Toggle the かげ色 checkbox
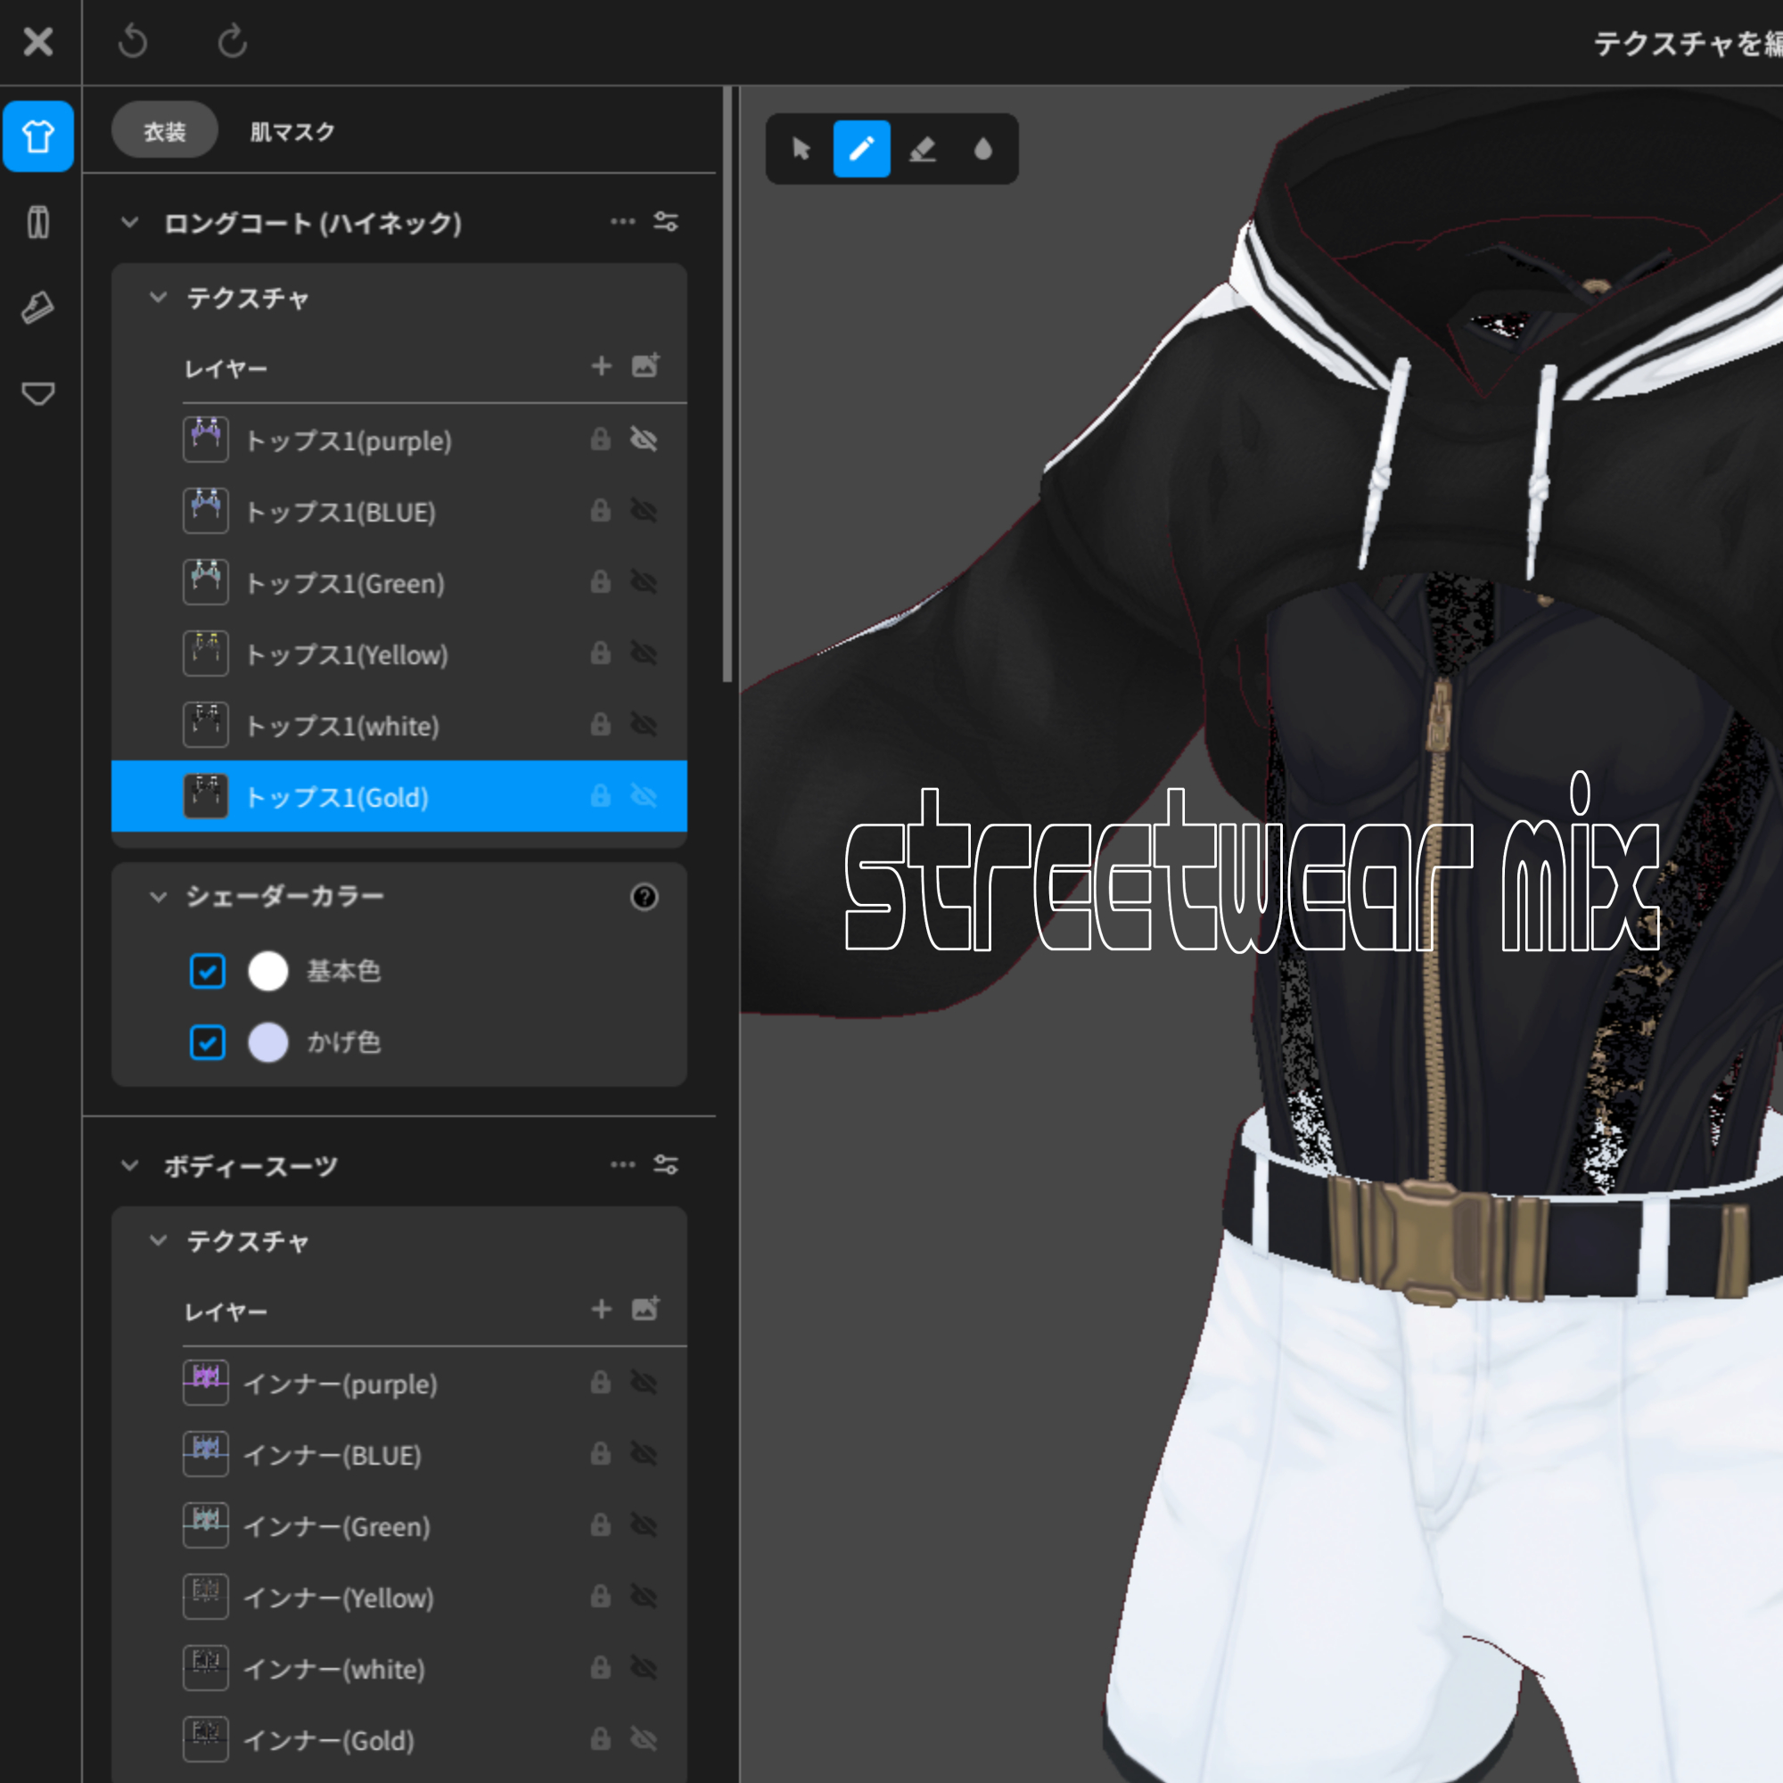Screen dimensions: 1783x1783 [207, 1042]
